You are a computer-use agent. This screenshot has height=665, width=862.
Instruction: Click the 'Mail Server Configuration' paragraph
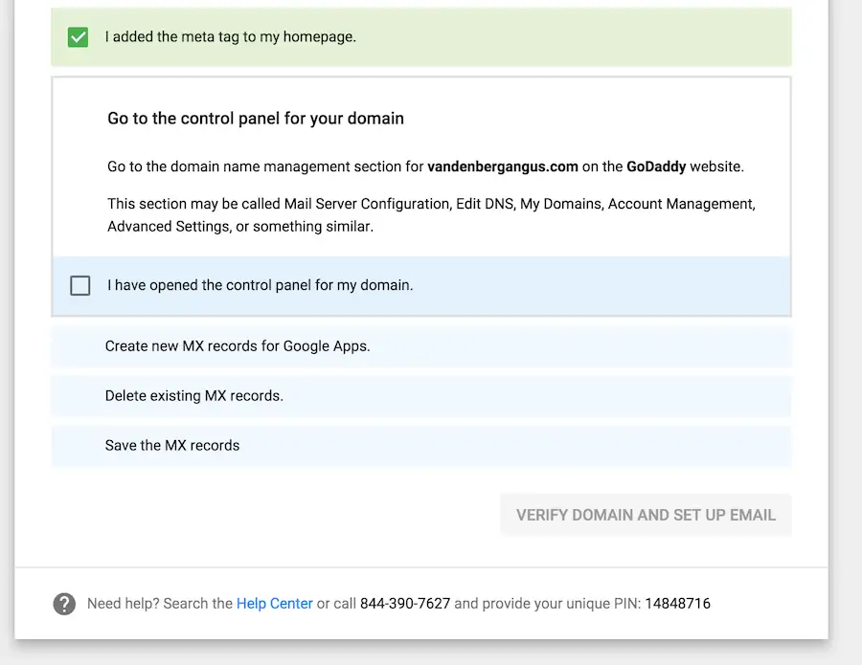coord(431,204)
